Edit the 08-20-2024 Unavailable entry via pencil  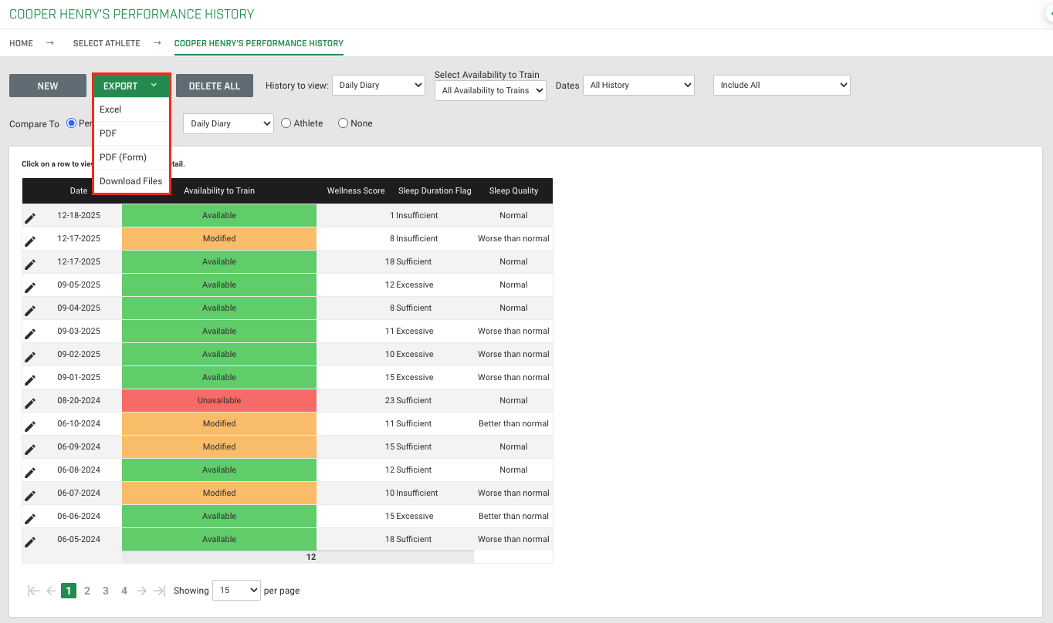point(30,403)
